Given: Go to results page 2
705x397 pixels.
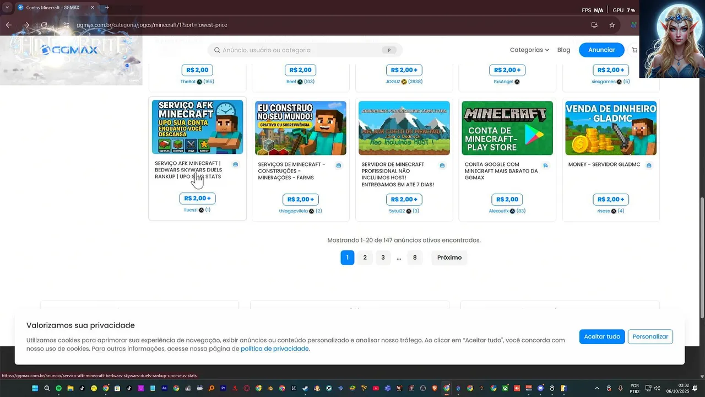Looking at the screenshot, I should 365,257.
